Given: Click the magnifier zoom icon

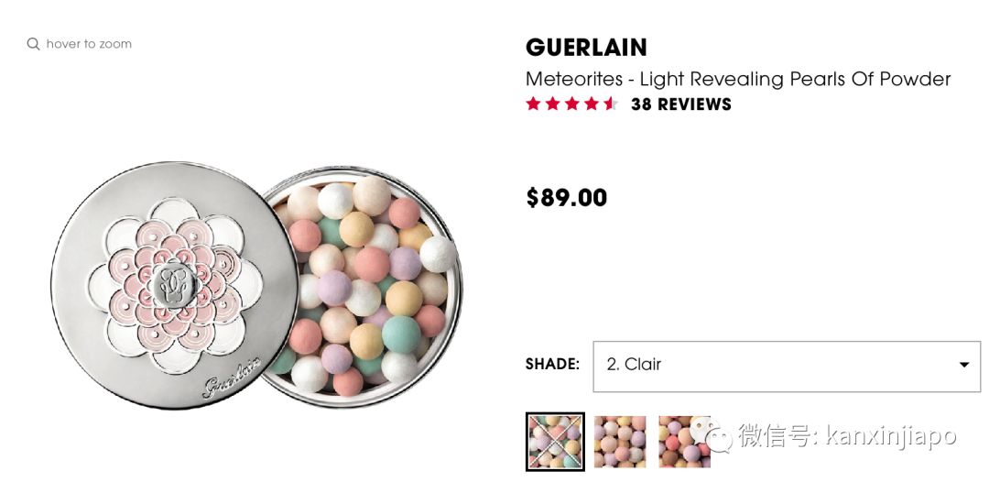Looking at the screenshot, I should point(33,44).
